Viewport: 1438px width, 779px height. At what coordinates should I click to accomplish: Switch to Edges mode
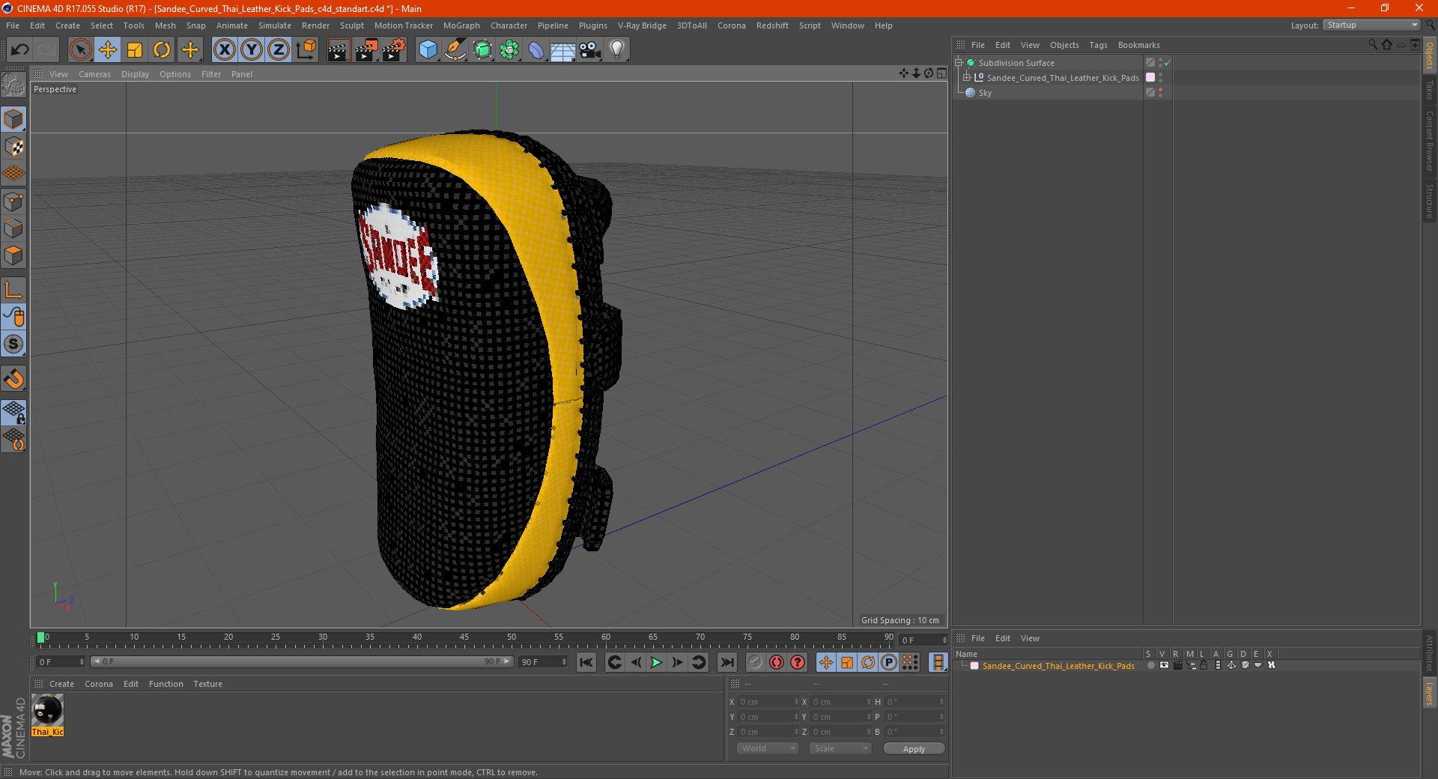click(13, 228)
